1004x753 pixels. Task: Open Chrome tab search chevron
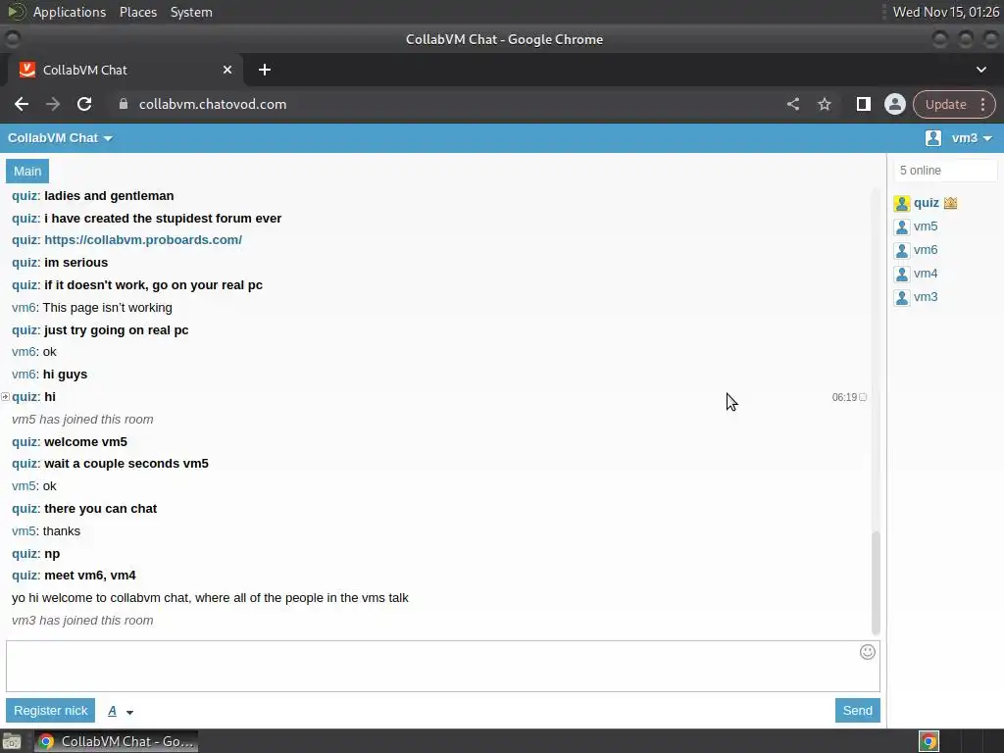[x=980, y=70]
